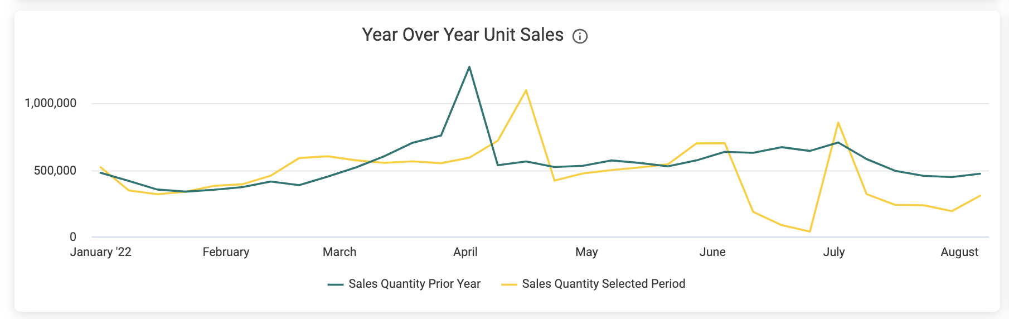Click the July axis label
The image size is (1009, 319).
[x=834, y=252]
